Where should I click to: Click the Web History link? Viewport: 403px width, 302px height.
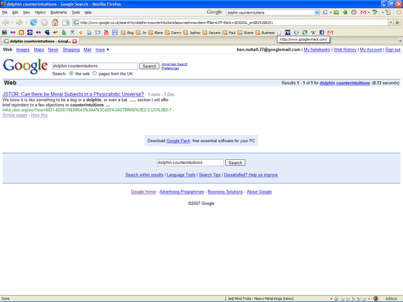345,50
